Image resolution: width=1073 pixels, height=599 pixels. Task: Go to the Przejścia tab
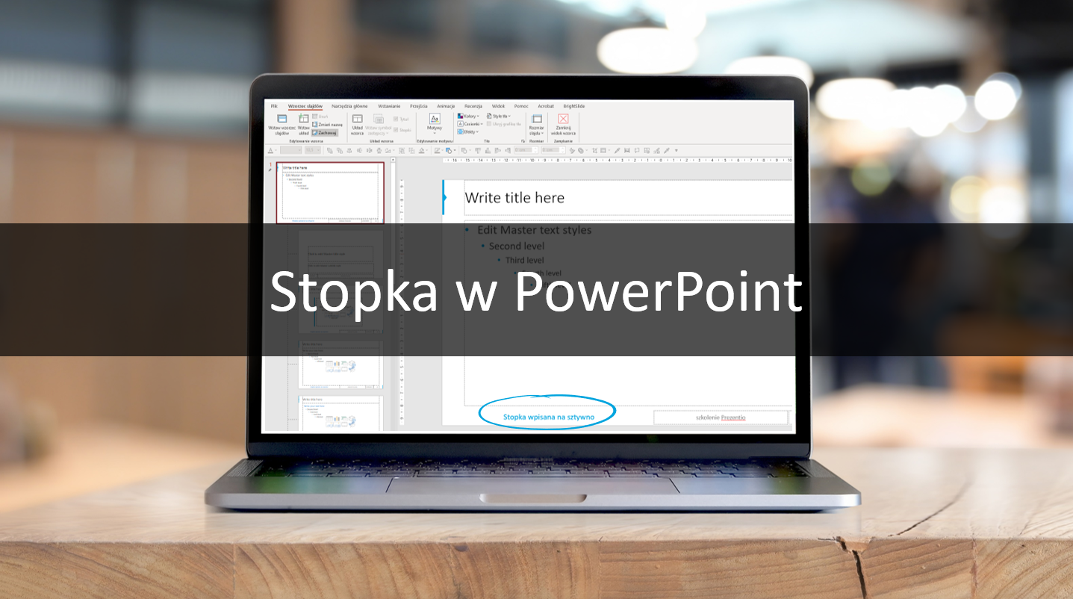(x=418, y=106)
